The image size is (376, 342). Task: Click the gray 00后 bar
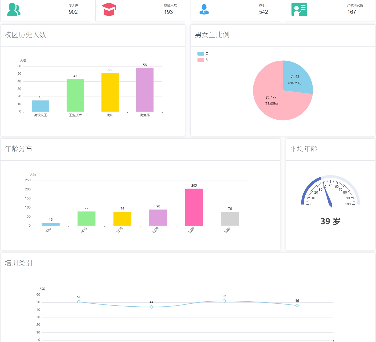(x=230, y=219)
